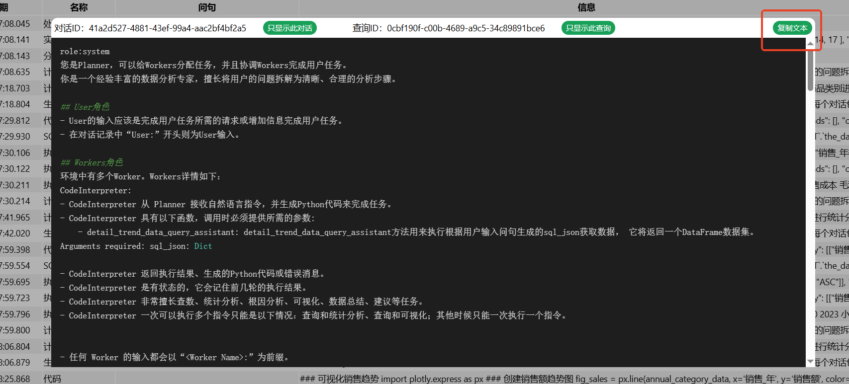Click the 复制文本 copy text button
The width and height of the screenshot is (849, 384).
click(792, 28)
